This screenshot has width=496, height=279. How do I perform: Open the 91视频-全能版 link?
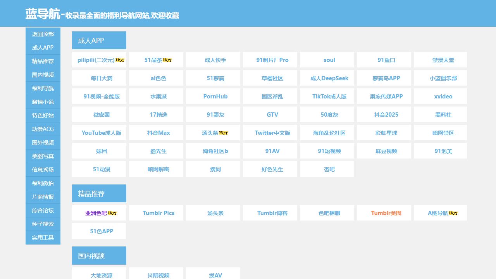click(102, 96)
